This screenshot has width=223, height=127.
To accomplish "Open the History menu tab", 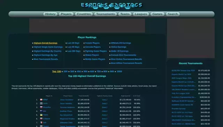I will click(50, 14).
